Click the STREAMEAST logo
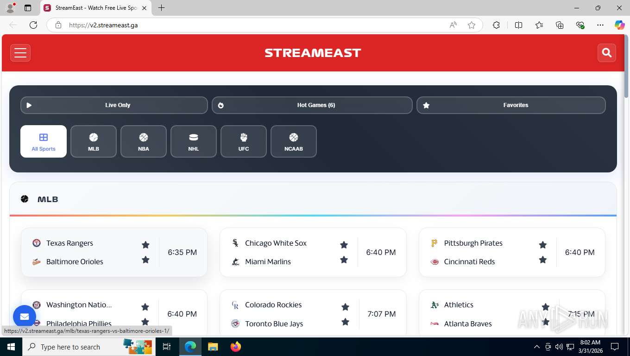 (x=313, y=53)
